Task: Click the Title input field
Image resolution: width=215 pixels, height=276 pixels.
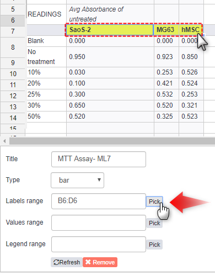Action: click(x=99, y=159)
